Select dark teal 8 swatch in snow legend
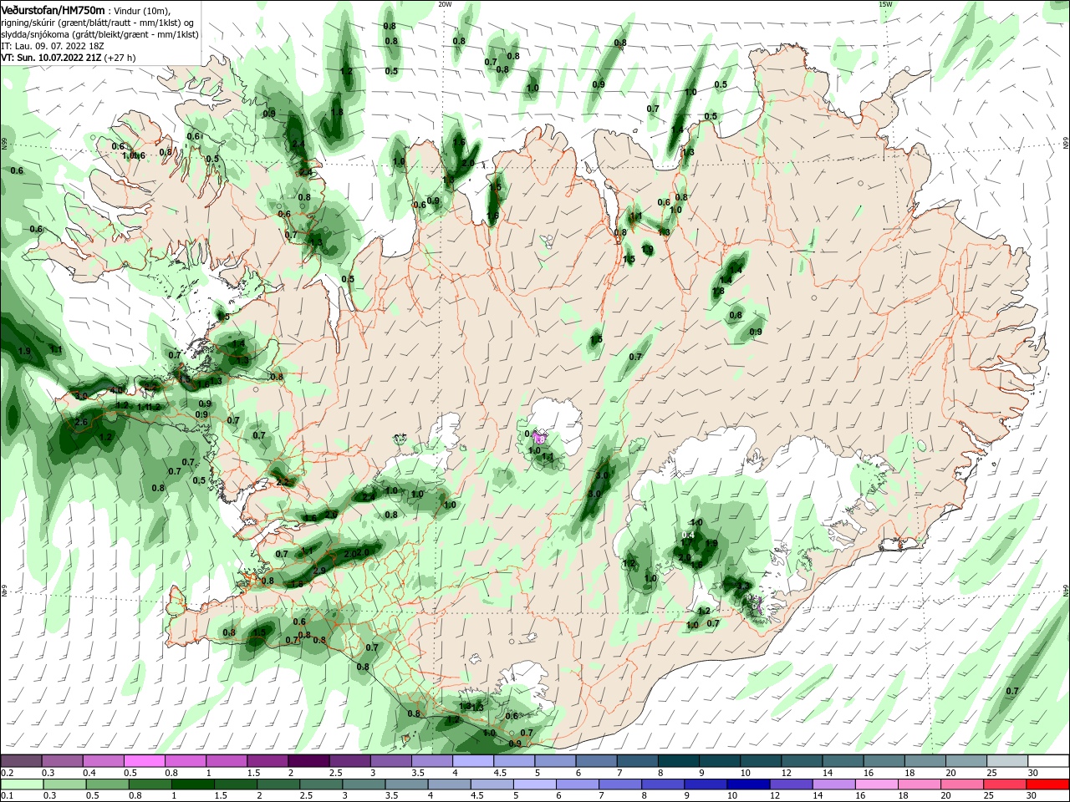Viewport: 1070px width, 802px height. [677, 761]
